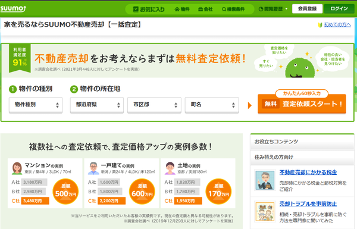Click the 差額 600万円 orange badge
Screen dimensions: 357x229
pos(142,191)
